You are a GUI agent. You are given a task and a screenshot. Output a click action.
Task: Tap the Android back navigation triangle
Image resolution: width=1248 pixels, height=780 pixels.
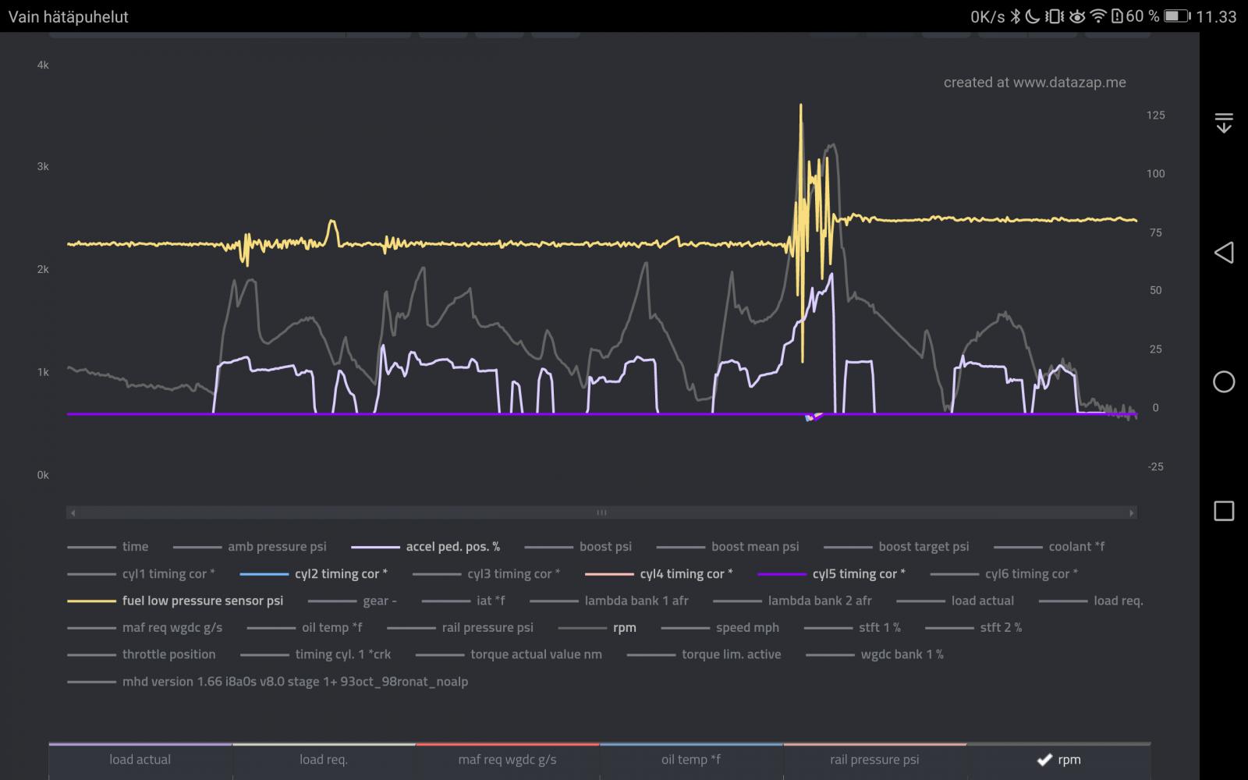click(1224, 252)
